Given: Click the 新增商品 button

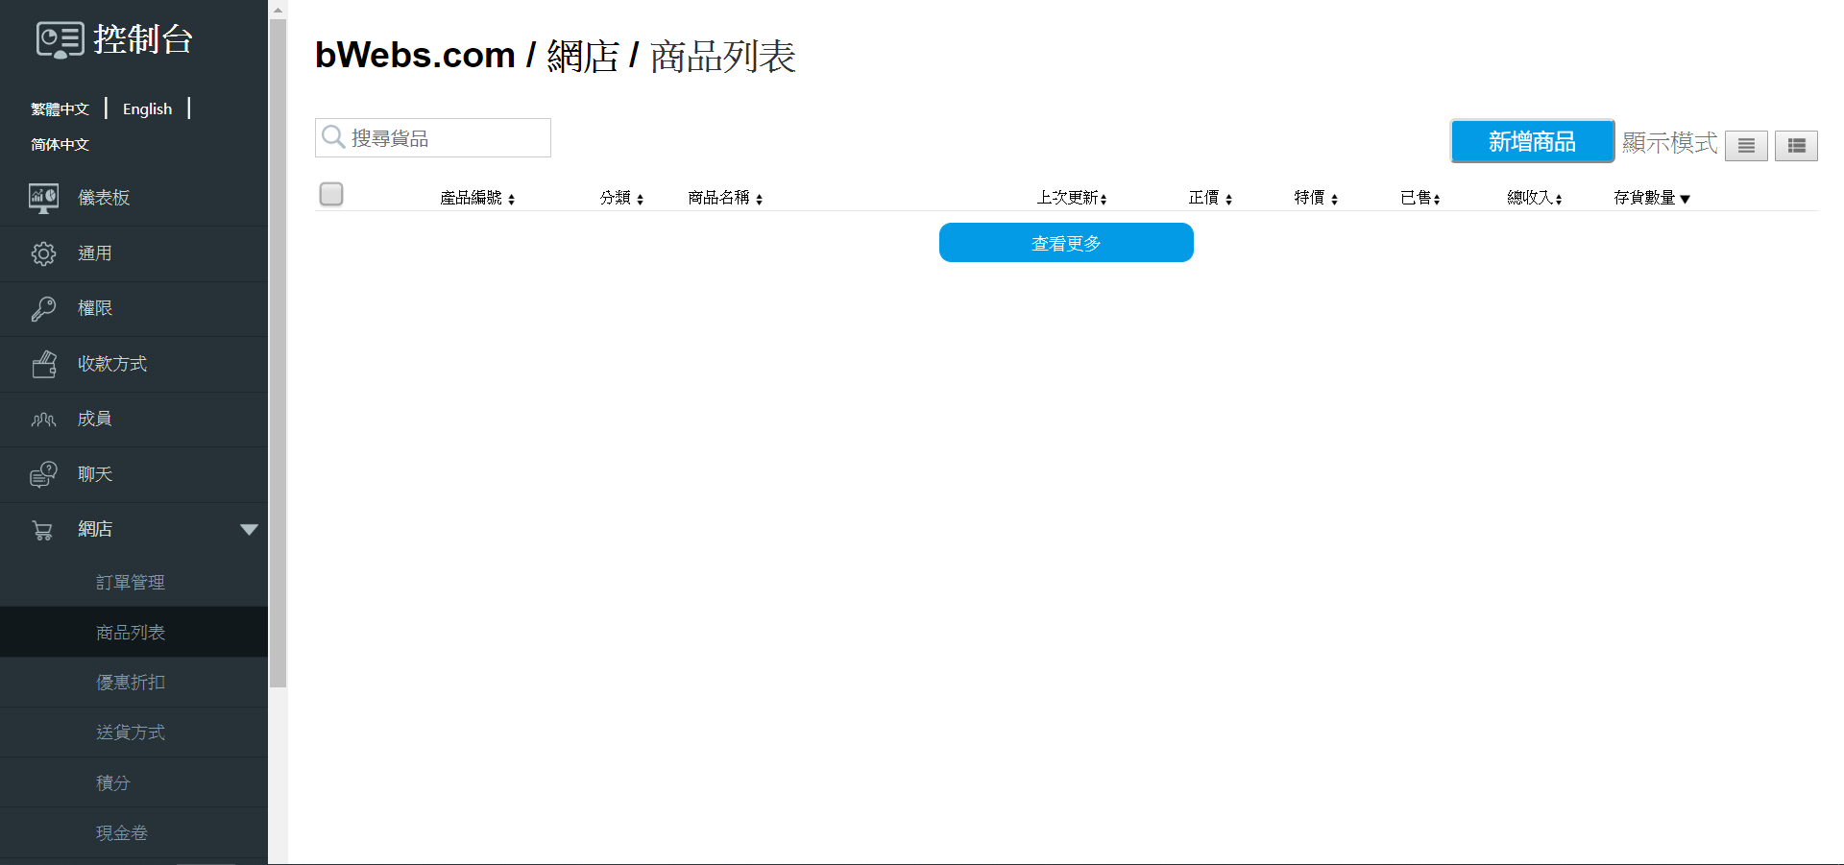Looking at the screenshot, I should tap(1531, 142).
